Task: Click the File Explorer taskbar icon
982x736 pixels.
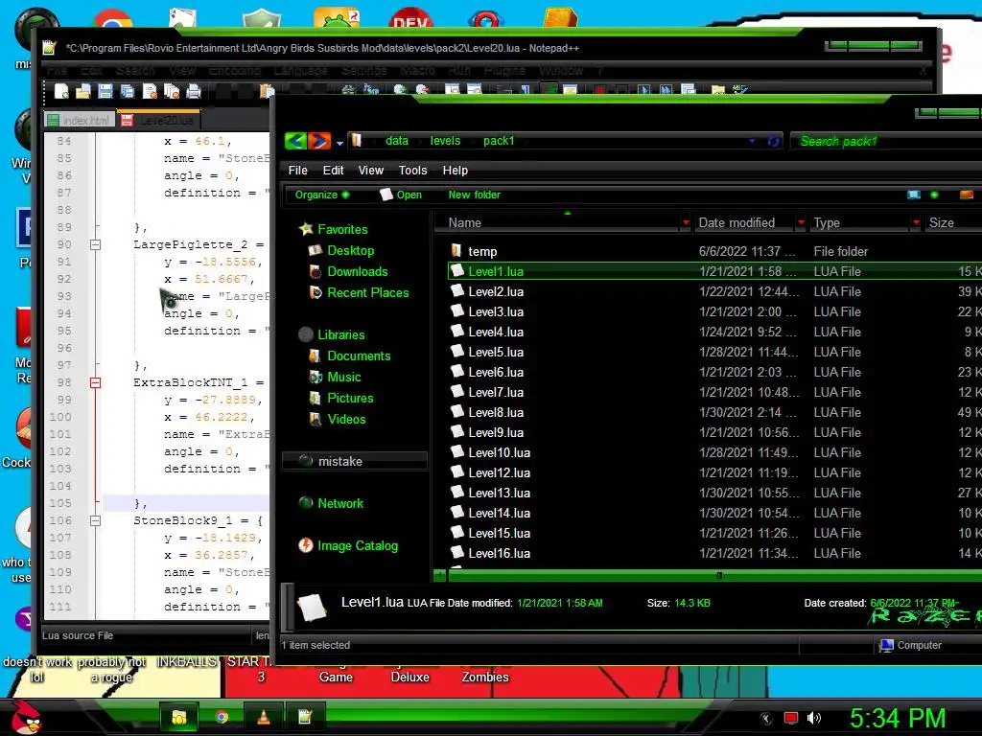Action: tap(179, 717)
